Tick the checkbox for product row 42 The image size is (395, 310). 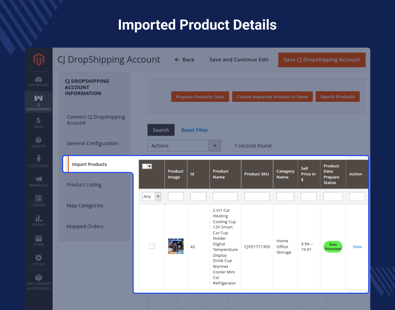pyautogui.click(x=152, y=246)
